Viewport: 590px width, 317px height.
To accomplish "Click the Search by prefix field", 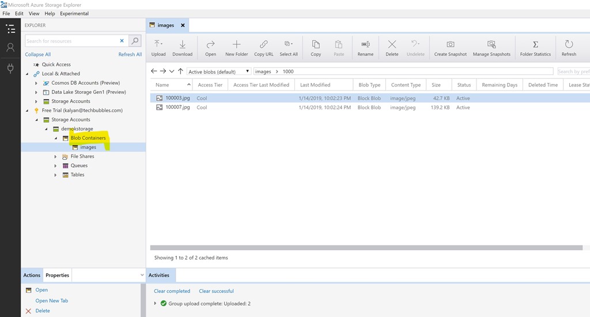I will pyautogui.click(x=573, y=71).
